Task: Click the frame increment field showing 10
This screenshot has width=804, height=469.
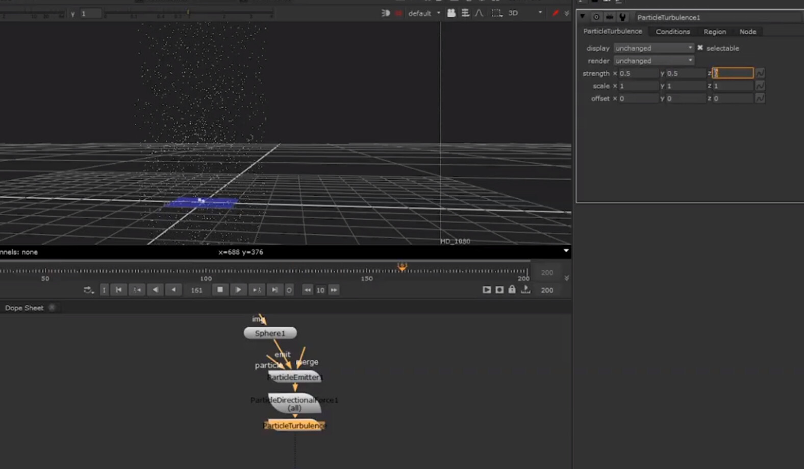Action: [x=320, y=290]
